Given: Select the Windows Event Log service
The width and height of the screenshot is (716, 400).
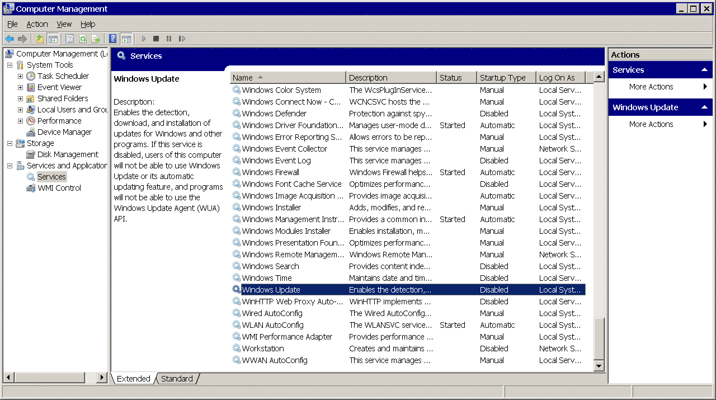Looking at the screenshot, I should (x=408, y=161).
